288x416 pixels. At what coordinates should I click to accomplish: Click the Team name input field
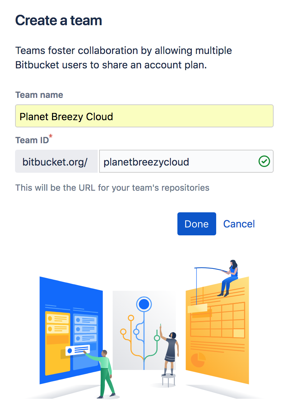pyautogui.click(x=144, y=116)
